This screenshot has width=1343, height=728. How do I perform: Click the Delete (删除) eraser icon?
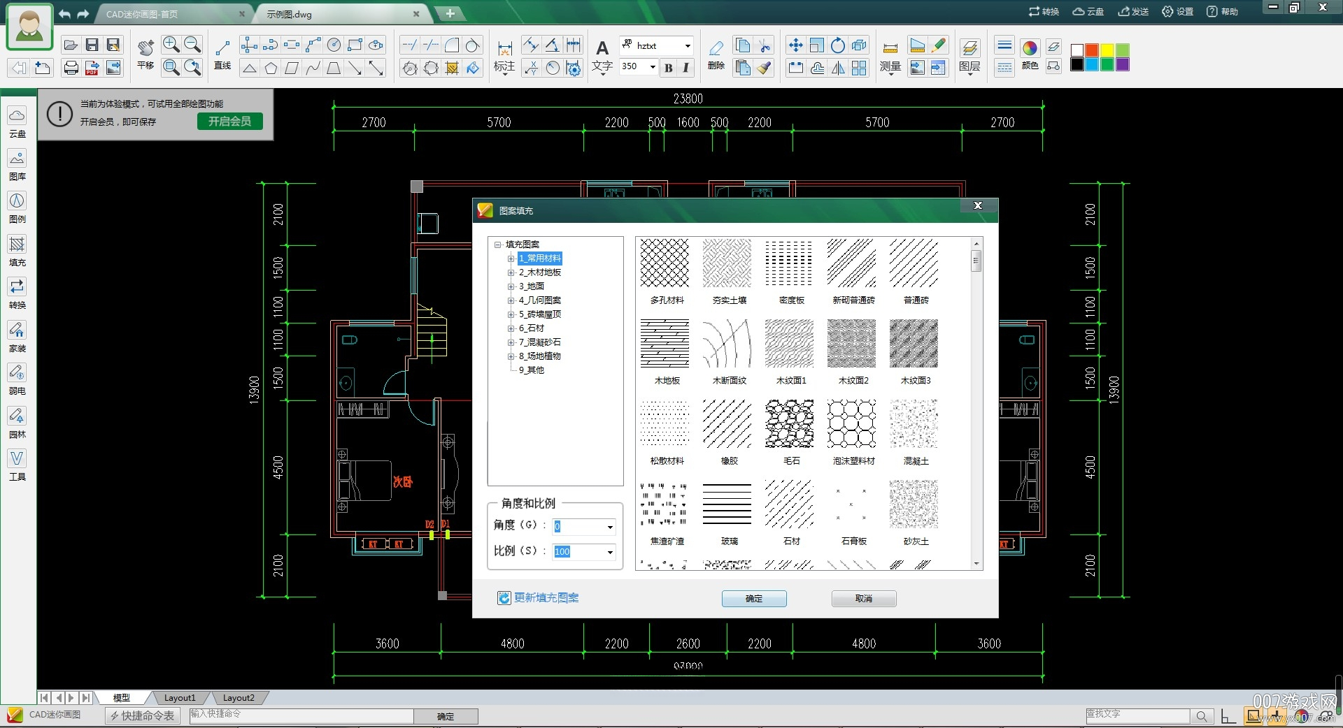tap(716, 54)
